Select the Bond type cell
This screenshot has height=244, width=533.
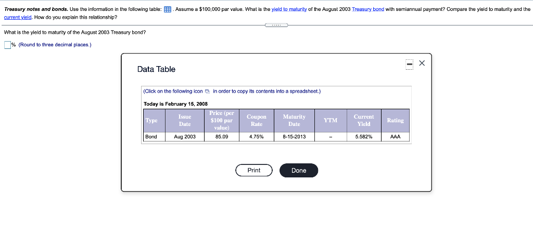point(154,137)
